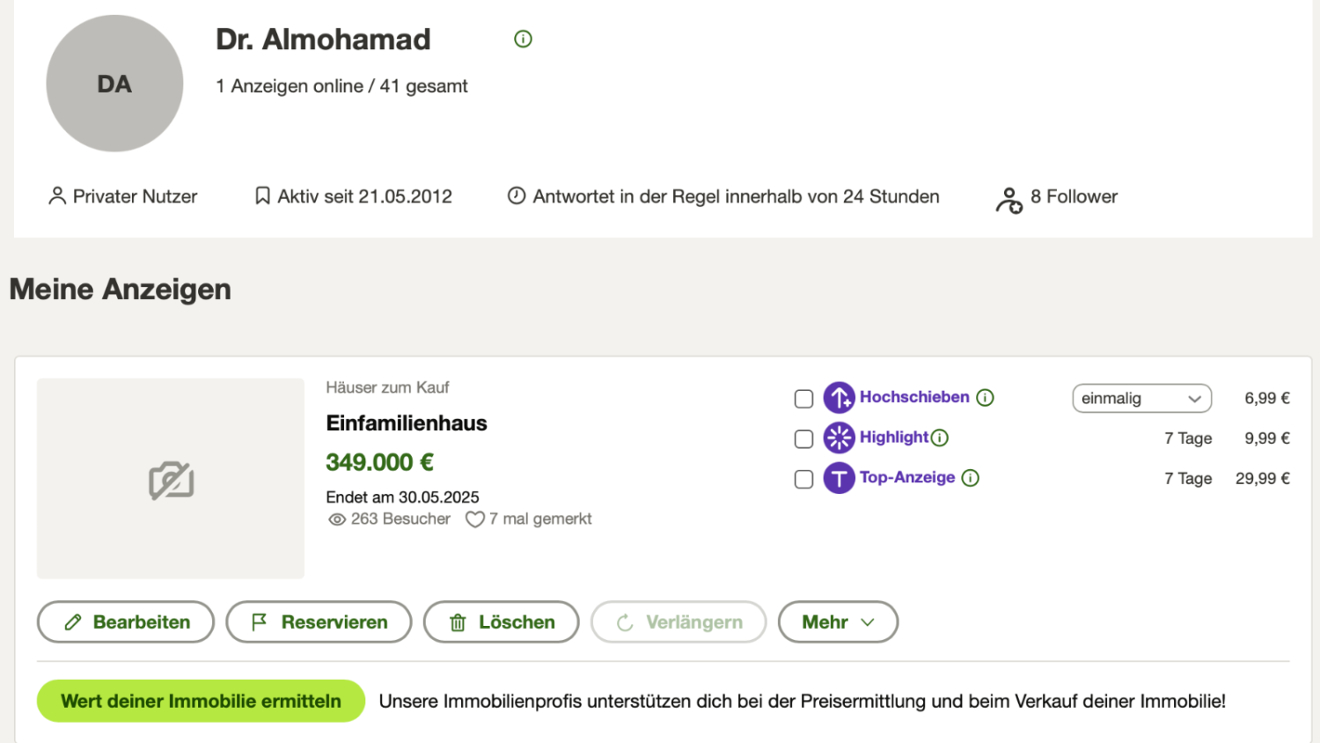Click the purple Hochschieben arrow icon
This screenshot has width=1320, height=743.
[839, 398]
